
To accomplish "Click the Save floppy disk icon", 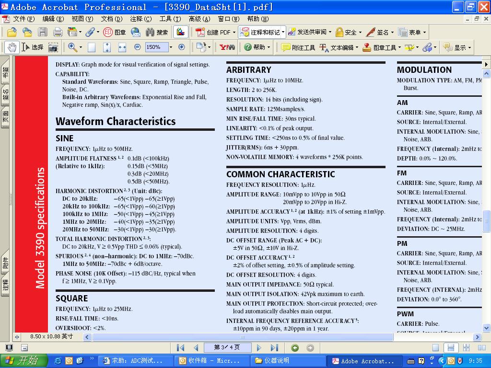I will [x=43, y=32].
